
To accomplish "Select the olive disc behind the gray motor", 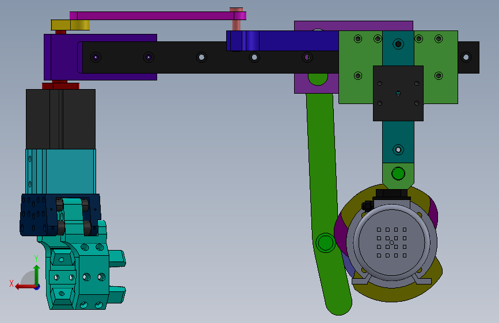I will coord(393,294).
